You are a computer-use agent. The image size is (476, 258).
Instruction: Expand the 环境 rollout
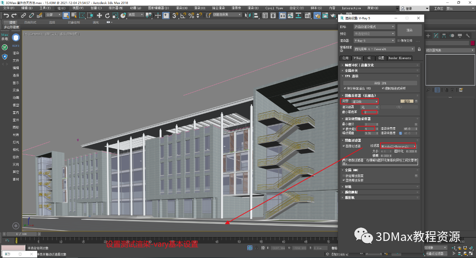click(x=380, y=187)
